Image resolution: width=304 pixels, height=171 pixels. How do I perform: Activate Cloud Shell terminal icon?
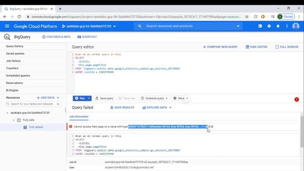[260, 26]
